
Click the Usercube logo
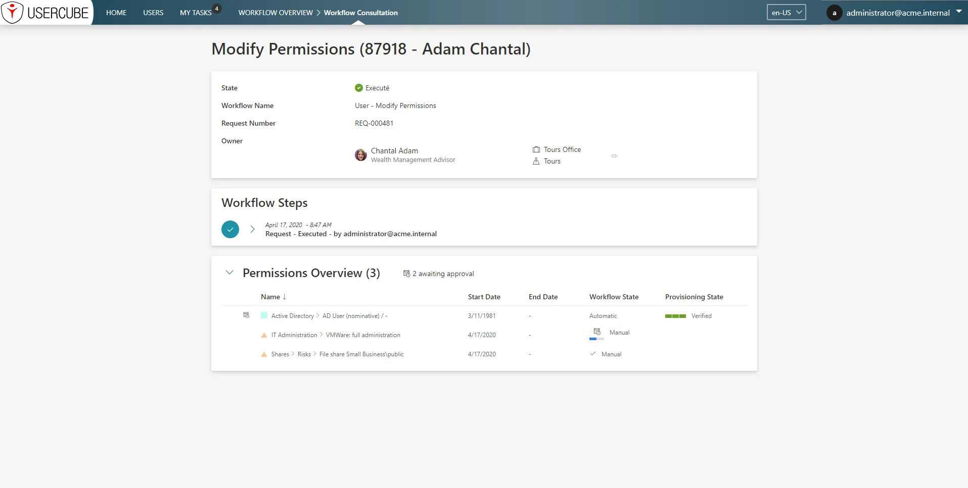(x=47, y=13)
